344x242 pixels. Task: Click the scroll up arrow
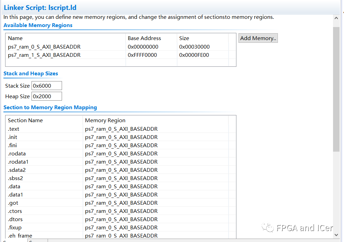(336, 18)
